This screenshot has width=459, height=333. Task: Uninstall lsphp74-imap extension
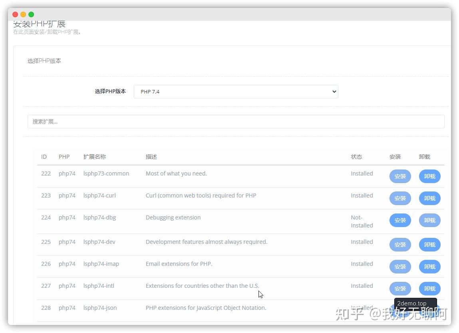(430, 267)
